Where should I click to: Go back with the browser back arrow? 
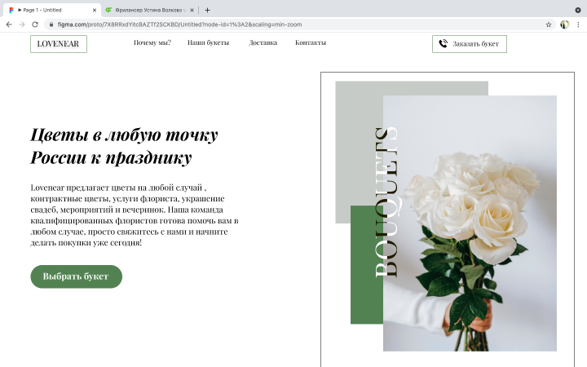tap(9, 24)
